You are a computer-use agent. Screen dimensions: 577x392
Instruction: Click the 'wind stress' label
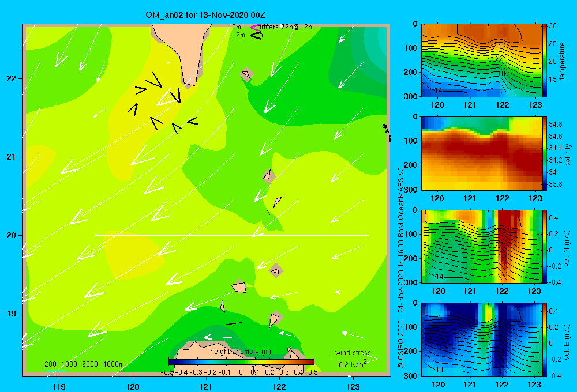coord(353,352)
